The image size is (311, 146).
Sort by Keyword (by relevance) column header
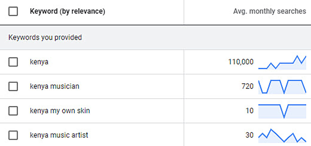67,11
